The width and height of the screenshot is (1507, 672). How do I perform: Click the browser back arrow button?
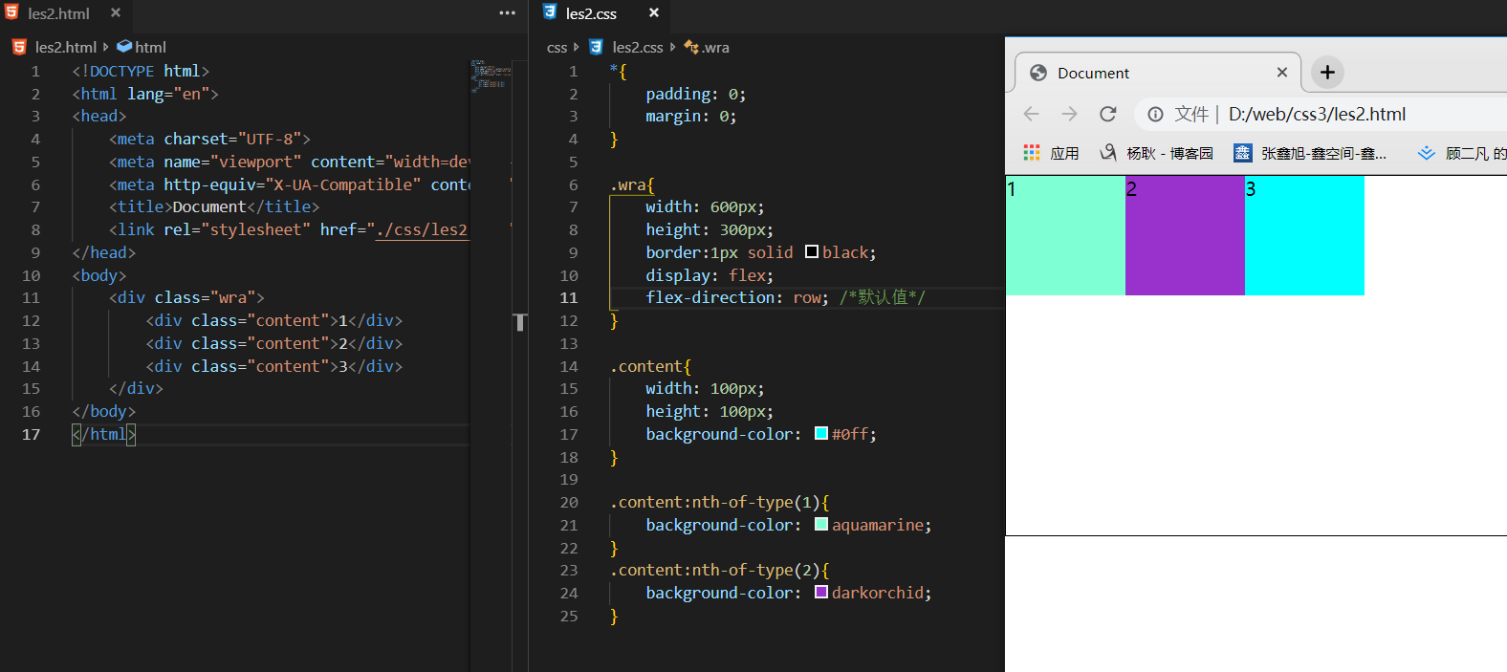click(x=1031, y=114)
